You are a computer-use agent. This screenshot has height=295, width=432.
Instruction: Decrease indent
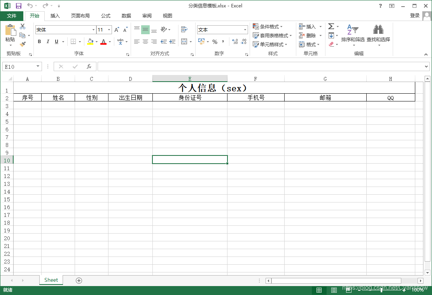pos(164,42)
